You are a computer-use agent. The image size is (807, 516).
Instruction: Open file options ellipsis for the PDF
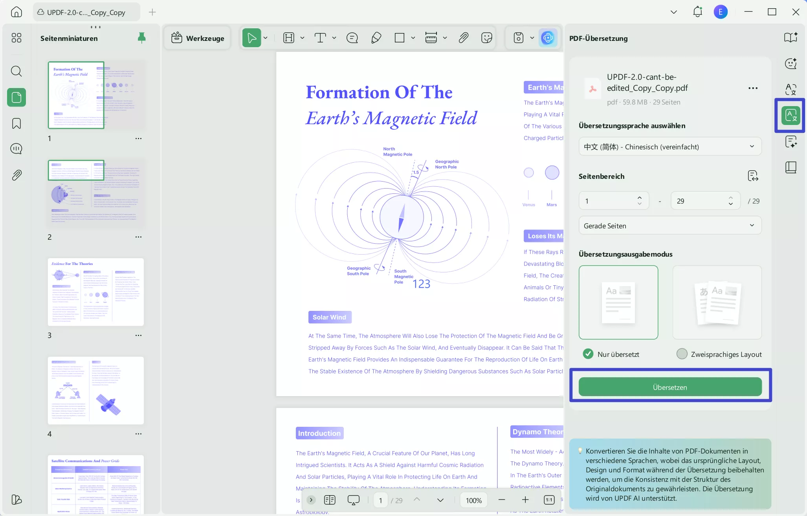[753, 88]
